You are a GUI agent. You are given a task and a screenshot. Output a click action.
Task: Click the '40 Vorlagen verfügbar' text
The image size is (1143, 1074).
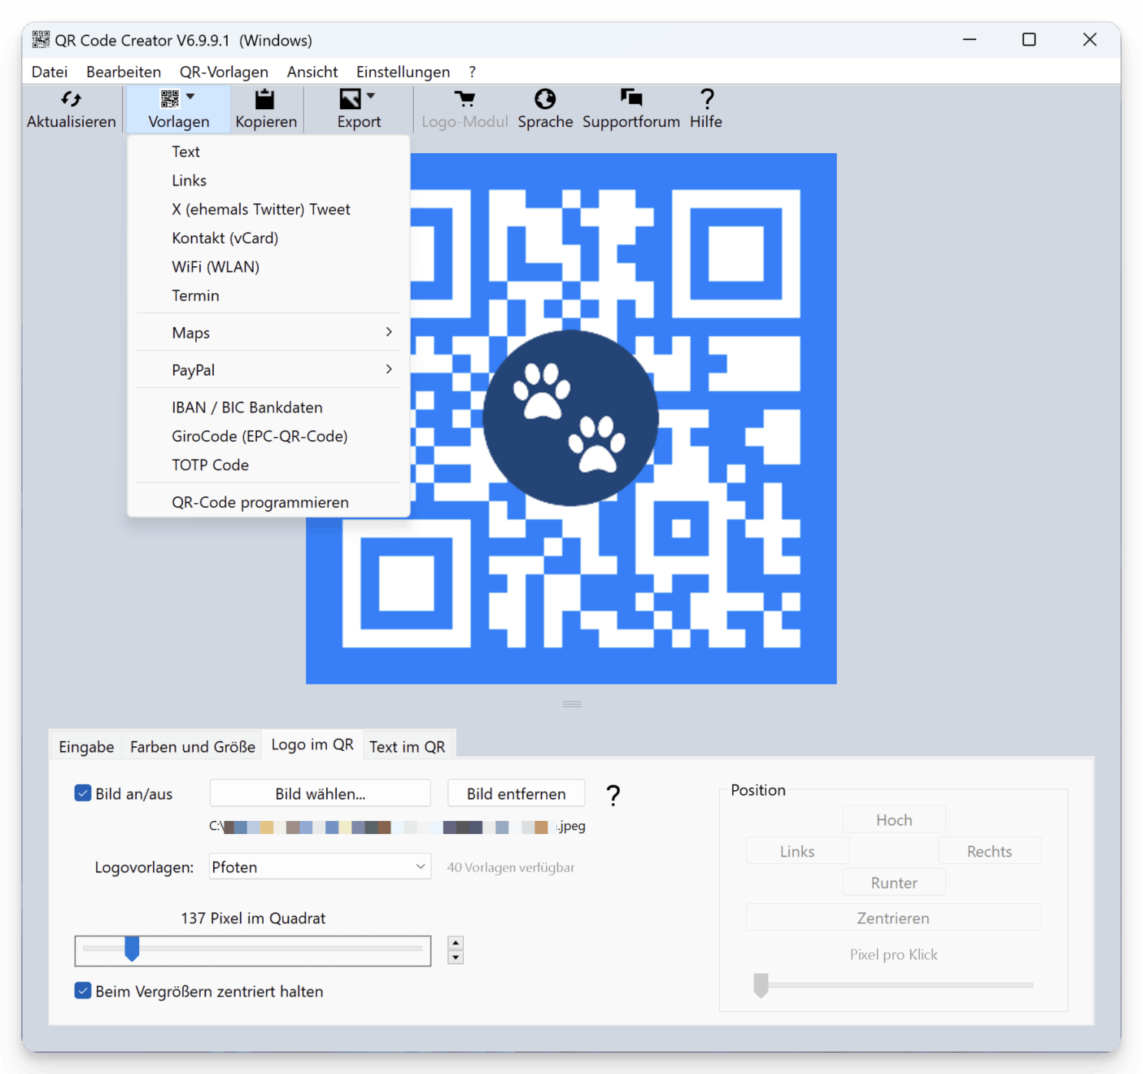click(x=511, y=867)
